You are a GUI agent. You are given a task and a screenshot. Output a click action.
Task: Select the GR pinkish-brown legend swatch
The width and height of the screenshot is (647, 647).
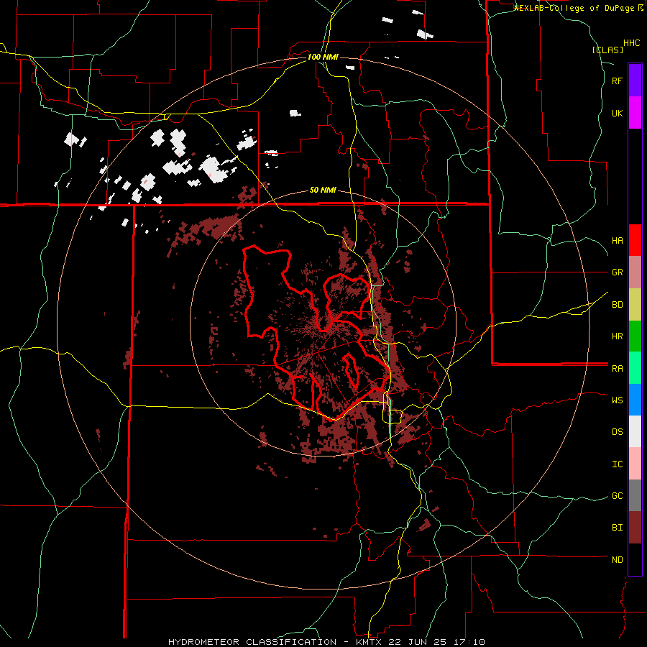click(635, 272)
